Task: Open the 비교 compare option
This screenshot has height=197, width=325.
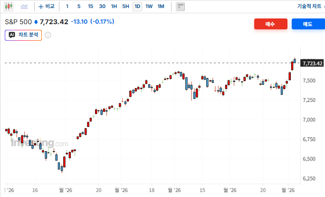Action: (47, 7)
